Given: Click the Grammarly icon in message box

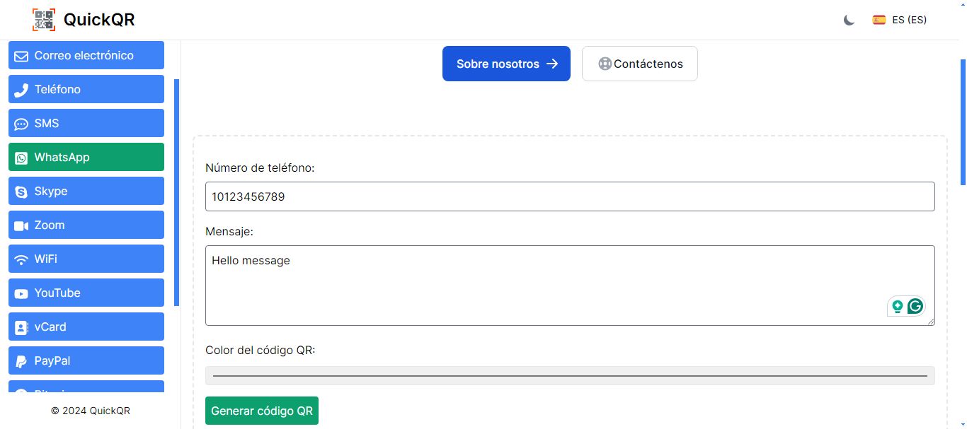Looking at the screenshot, I should (915, 306).
